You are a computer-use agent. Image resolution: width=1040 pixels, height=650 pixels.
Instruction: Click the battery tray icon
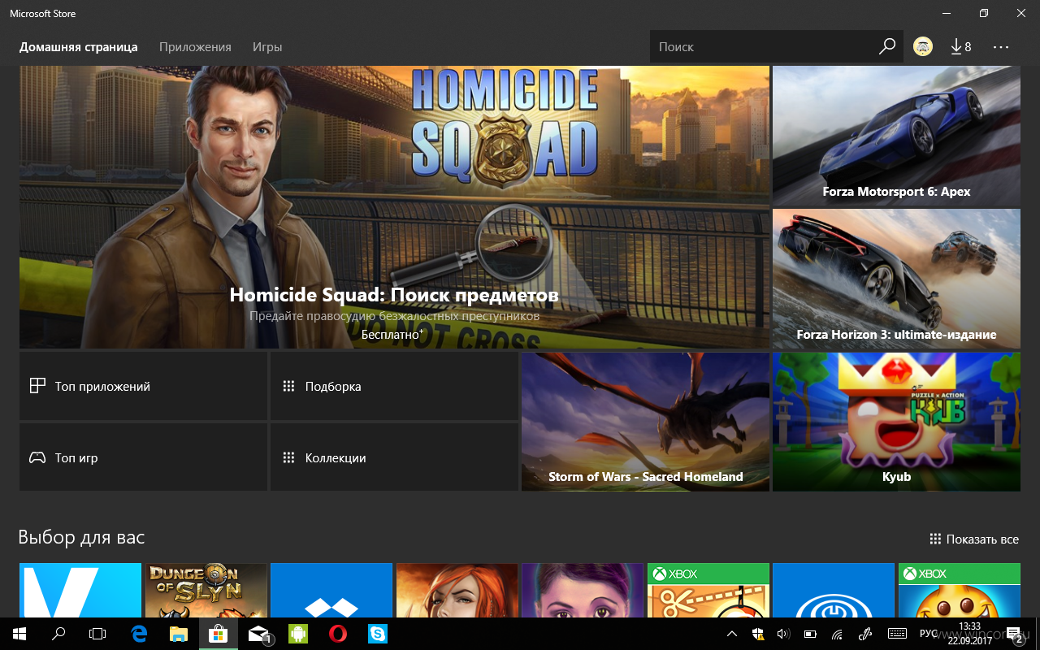point(810,634)
